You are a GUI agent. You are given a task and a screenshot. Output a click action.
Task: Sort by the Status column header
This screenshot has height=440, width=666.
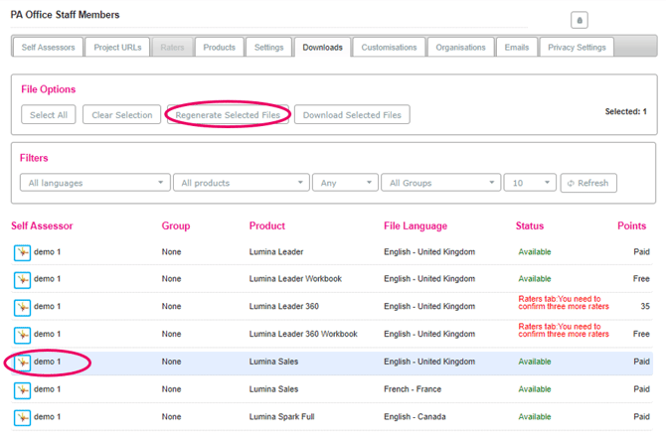tap(531, 225)
